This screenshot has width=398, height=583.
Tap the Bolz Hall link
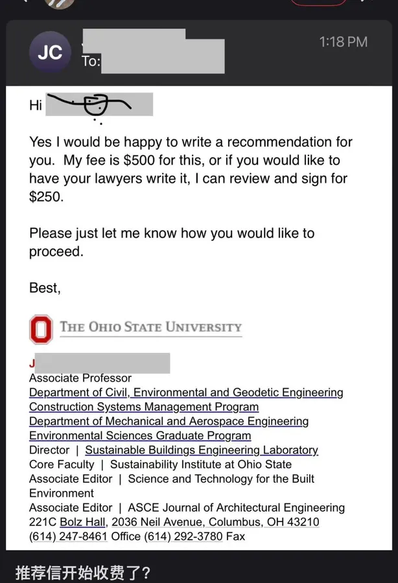coord(82,522)
